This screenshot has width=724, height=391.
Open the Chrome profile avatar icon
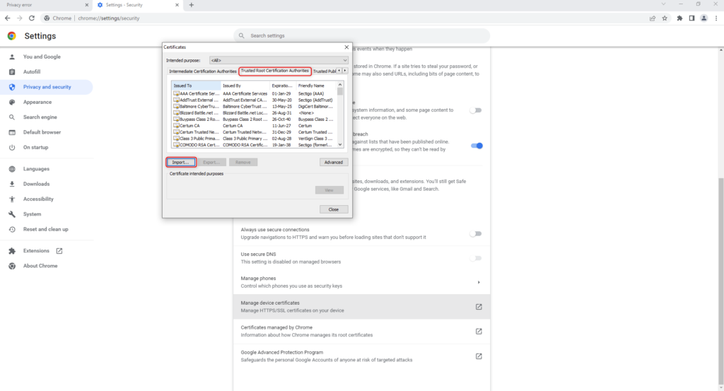[x=703, y=18]
